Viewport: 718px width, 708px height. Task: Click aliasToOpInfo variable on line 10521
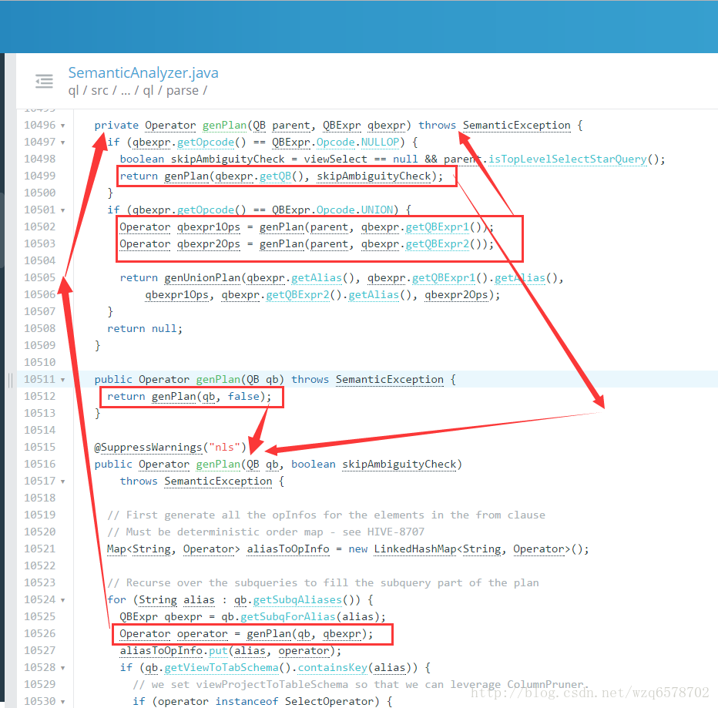(288, 549)
